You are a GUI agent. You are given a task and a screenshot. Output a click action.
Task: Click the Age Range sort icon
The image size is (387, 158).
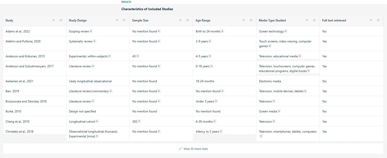pos(251,20)
